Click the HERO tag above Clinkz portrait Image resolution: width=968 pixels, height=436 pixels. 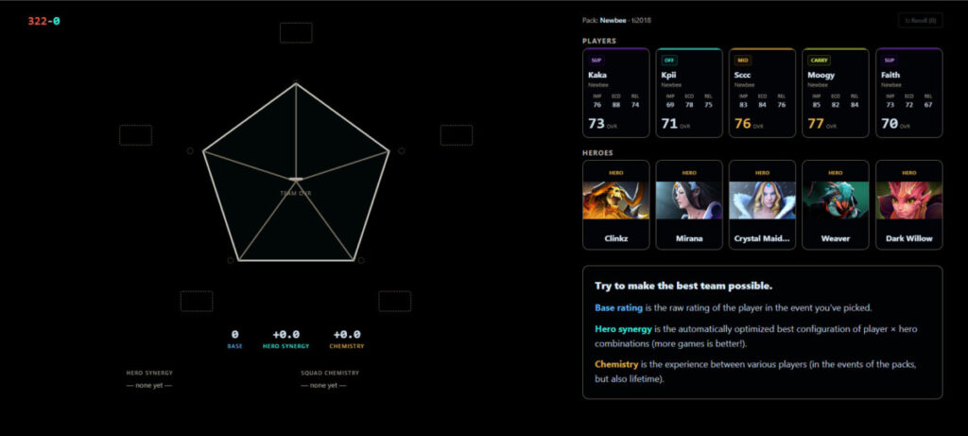coord(615,173)
